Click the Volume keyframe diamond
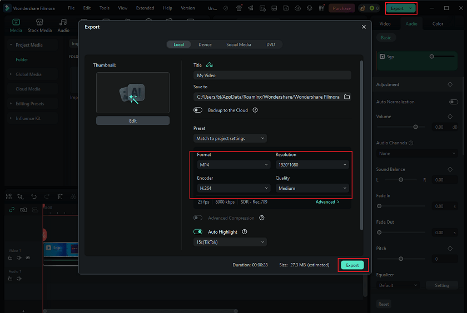 pos(450,117)
